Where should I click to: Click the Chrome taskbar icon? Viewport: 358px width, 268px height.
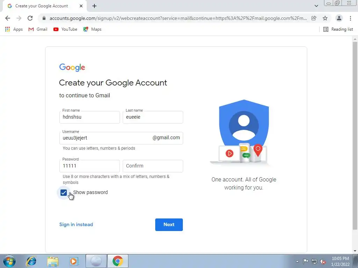(x=117, y=261)
